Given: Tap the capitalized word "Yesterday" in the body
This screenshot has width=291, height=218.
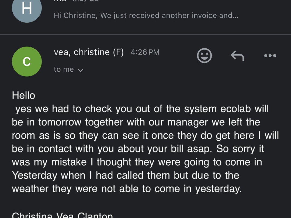Looking at the screenshot, I should [34, 176].
